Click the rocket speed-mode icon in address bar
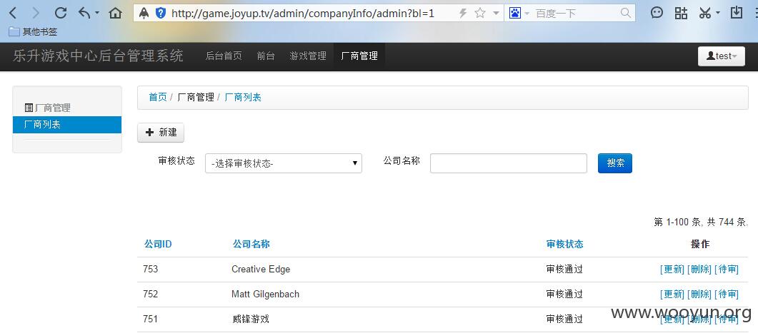The width and height of the screenshot is (758, 333). [x=144, y=13]
